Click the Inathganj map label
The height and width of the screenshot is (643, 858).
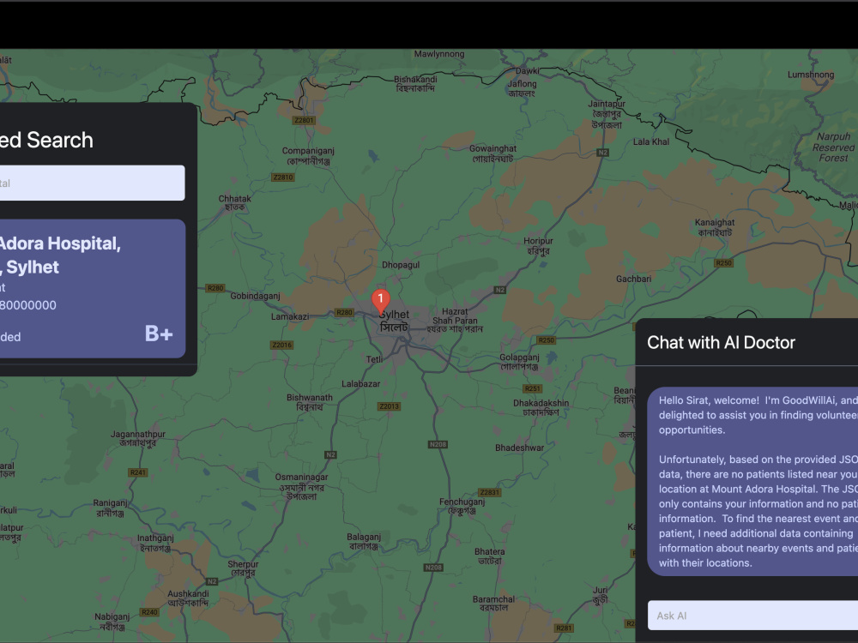pyautogui.click(x=155, y=543)
